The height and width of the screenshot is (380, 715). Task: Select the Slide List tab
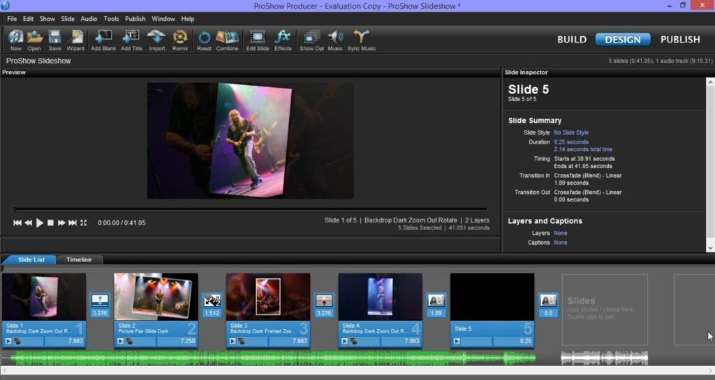coord(31,259)
